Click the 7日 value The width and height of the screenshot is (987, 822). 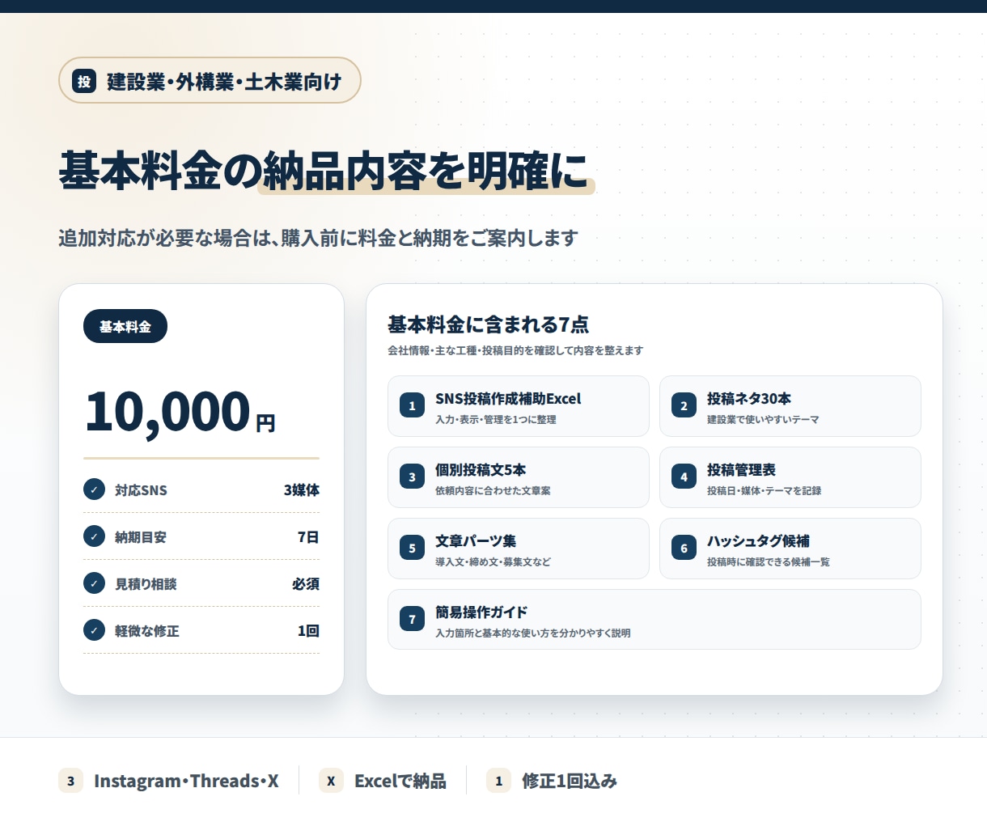(308, 537)
